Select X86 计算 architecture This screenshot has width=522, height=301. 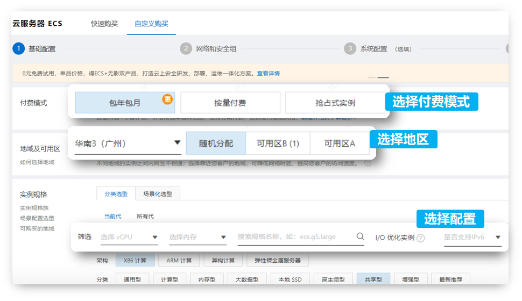[135, 261]
